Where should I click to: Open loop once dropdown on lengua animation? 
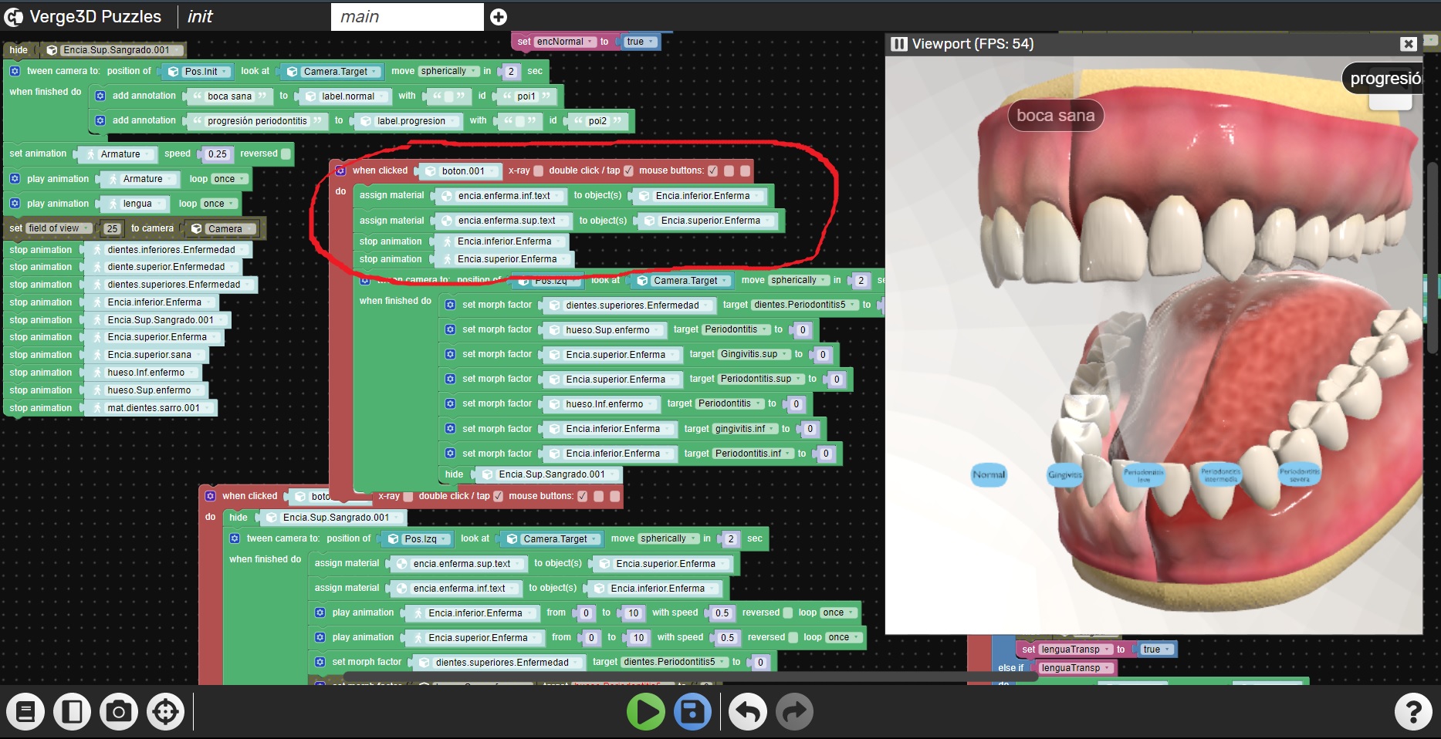coord(218,204)
